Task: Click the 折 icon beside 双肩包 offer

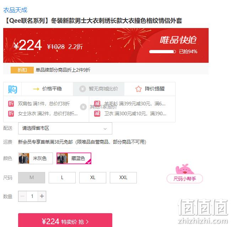Action: (11, 104)
